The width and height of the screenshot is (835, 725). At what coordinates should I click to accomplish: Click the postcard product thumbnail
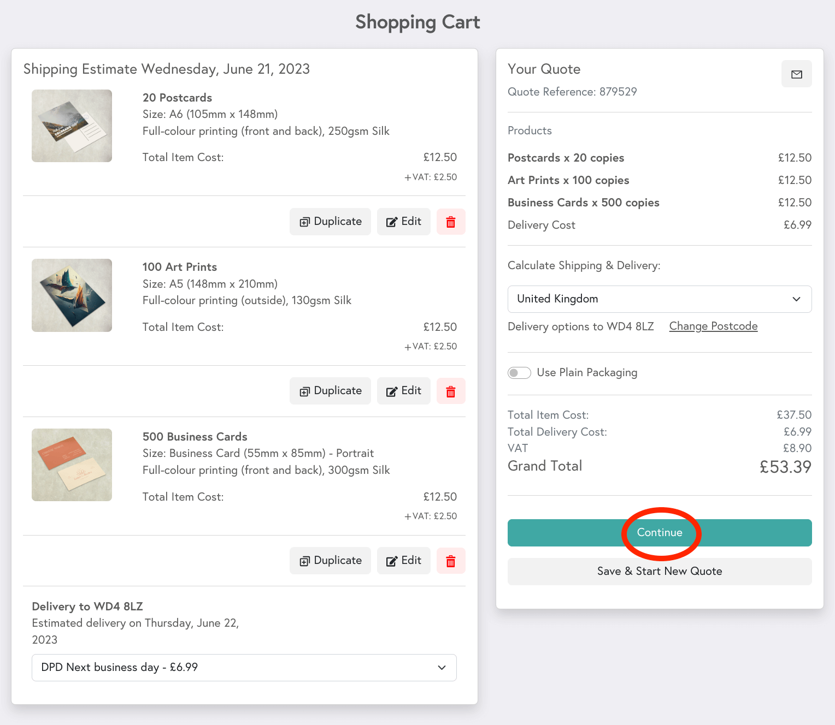(72, 126)
